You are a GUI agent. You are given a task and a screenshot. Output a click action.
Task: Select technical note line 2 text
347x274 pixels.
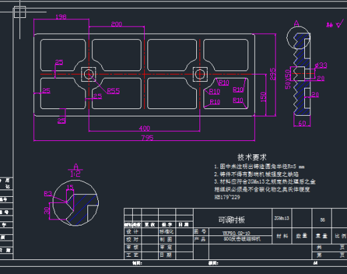coord(256,174)
